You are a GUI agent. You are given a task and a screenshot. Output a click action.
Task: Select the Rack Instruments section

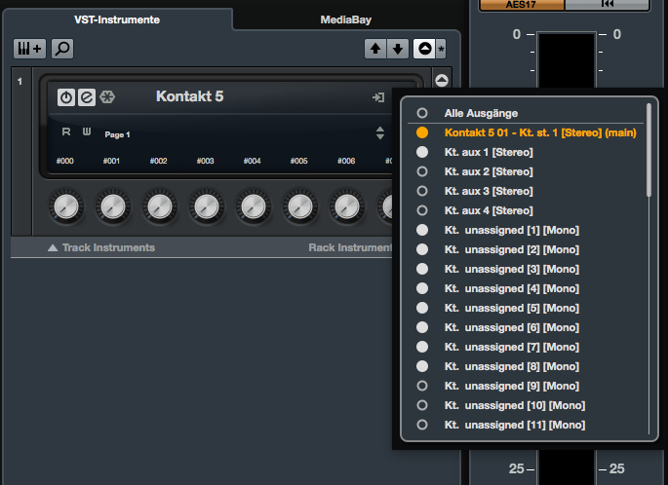(350, 247)
